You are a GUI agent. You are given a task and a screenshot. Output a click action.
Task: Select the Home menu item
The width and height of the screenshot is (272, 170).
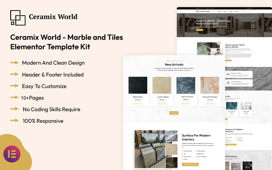(x=214, y=11)
